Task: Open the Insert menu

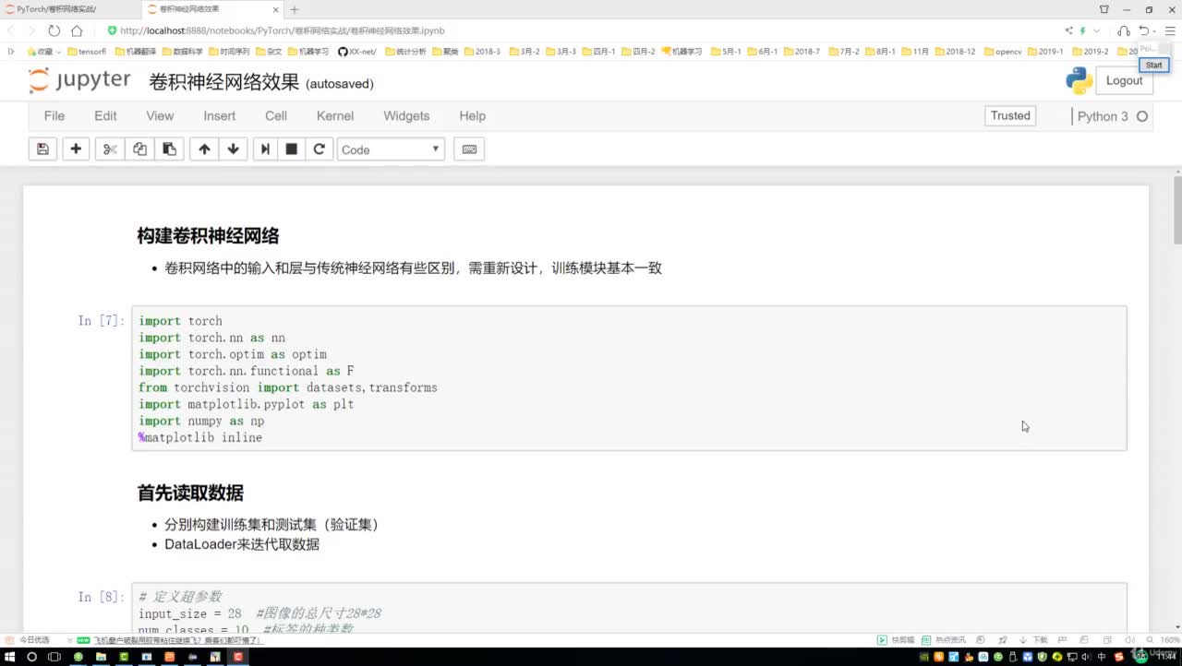Action: (x=220, y=116)
